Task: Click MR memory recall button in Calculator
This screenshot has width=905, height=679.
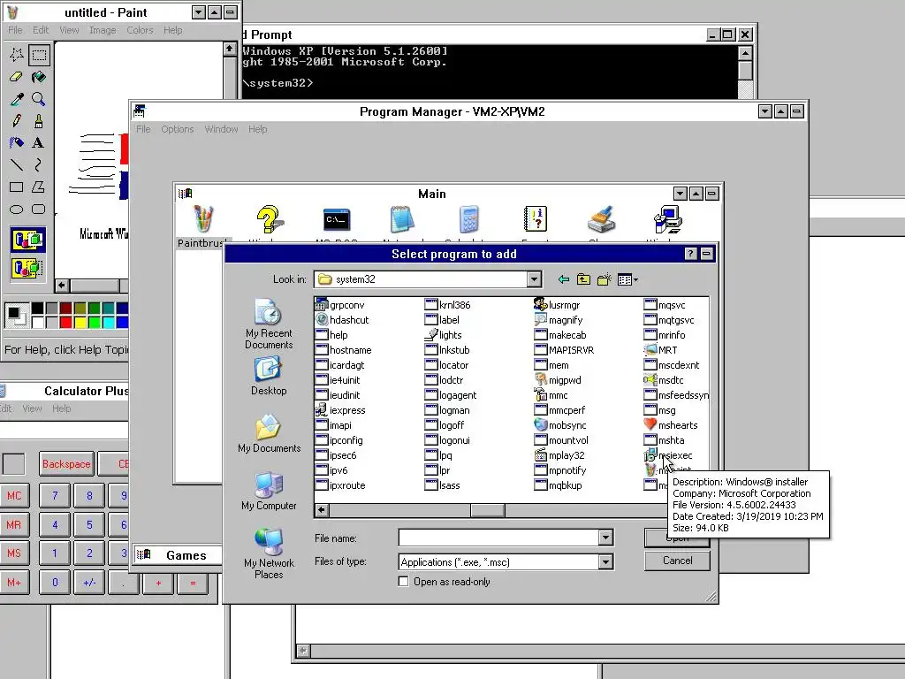Action: tap(14, 525)
